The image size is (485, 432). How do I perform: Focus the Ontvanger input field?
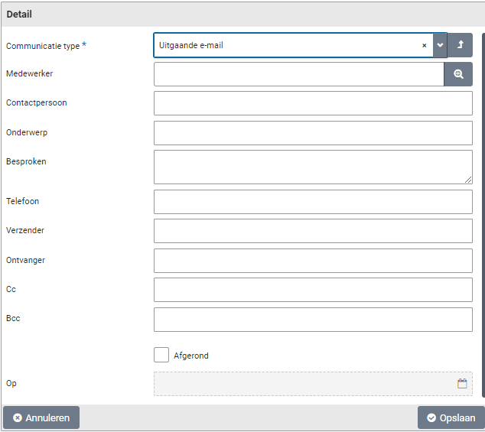[x=313, y=261]
